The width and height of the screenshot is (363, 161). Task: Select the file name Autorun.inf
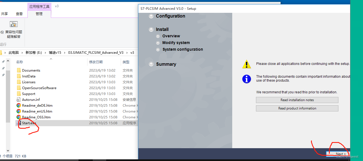click(31, 99)
